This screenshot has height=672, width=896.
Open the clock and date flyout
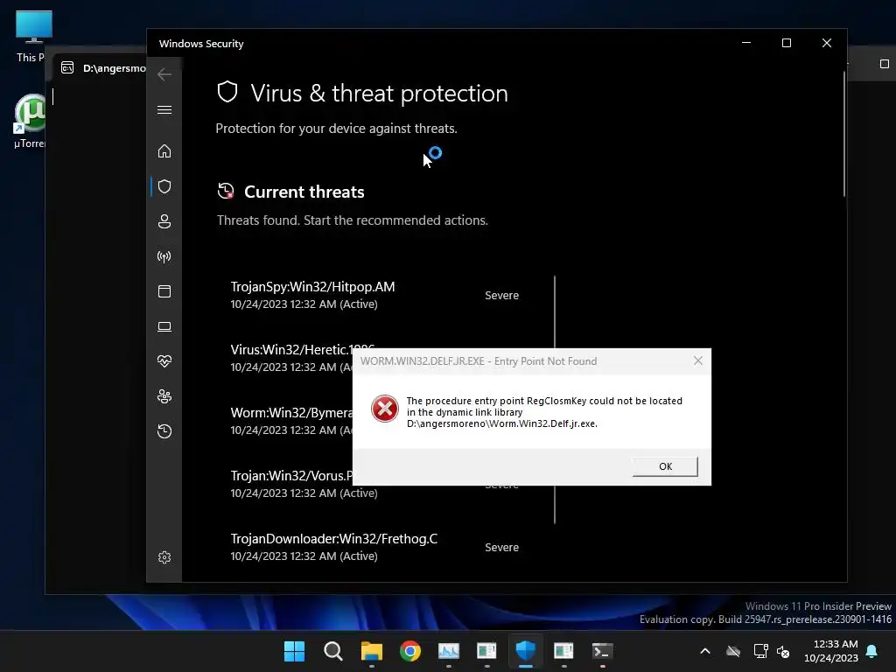(831, 651)
